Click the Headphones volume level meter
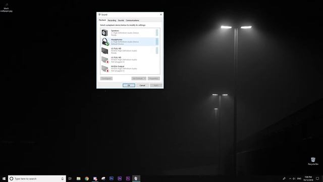 pyautogui.click(x=157, y=41)
